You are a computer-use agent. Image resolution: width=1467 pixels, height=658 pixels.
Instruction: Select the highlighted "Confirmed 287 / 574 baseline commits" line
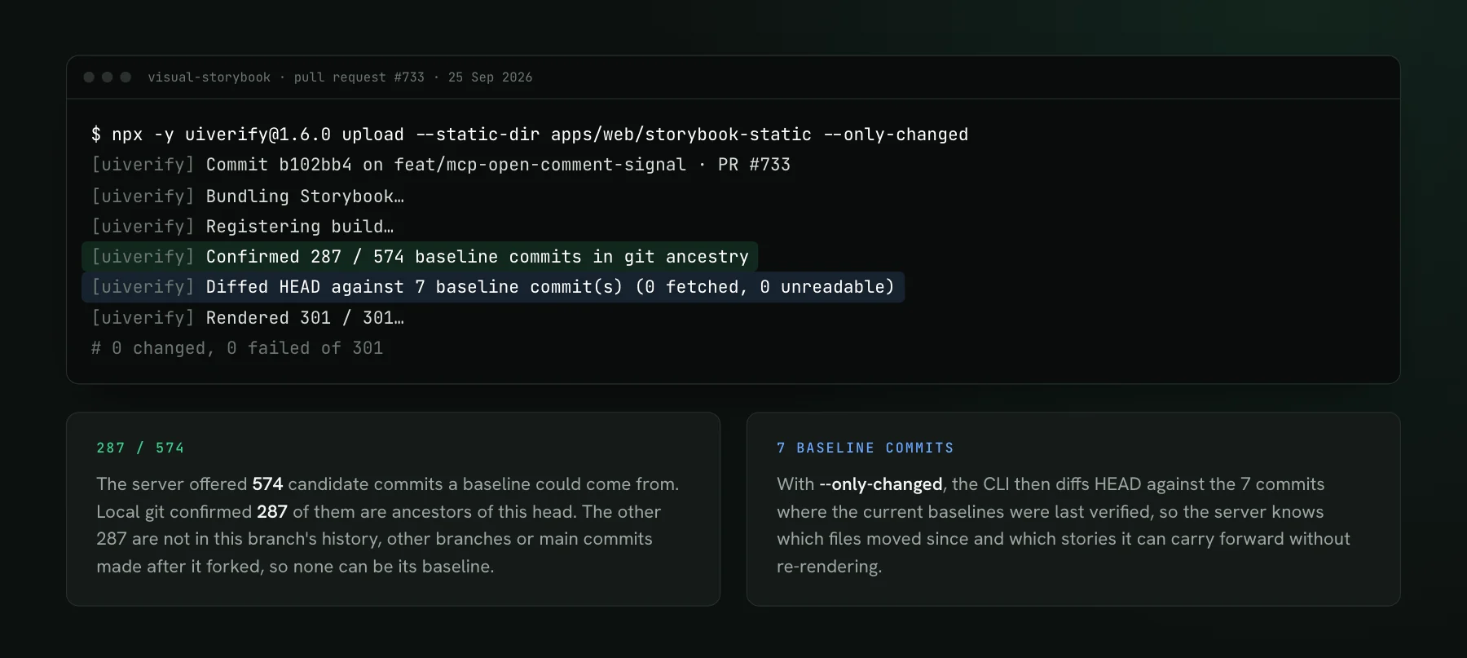(x=420, y=257)
